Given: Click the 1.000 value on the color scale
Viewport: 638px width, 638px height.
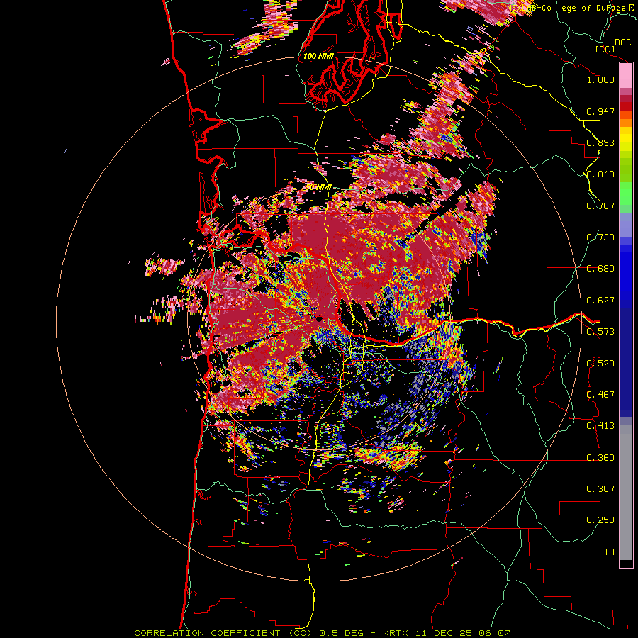Looking at the screenshot, I should pyautogui.click(x=600, y=79).
